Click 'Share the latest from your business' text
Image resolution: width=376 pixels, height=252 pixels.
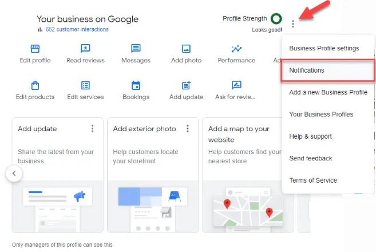click(56, 156)
